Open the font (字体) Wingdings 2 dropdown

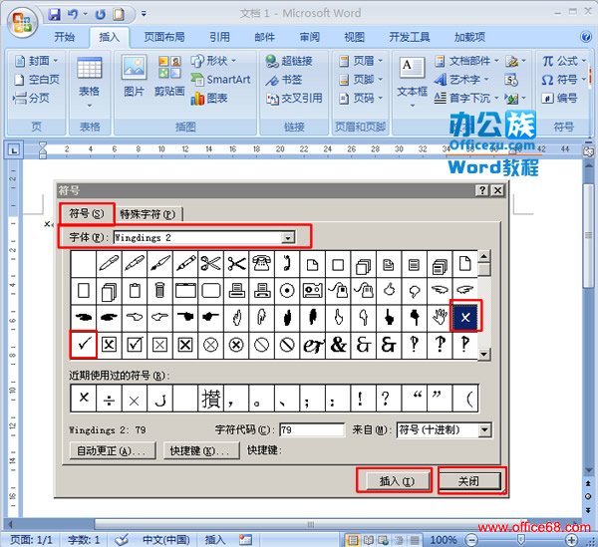(288, 238)
